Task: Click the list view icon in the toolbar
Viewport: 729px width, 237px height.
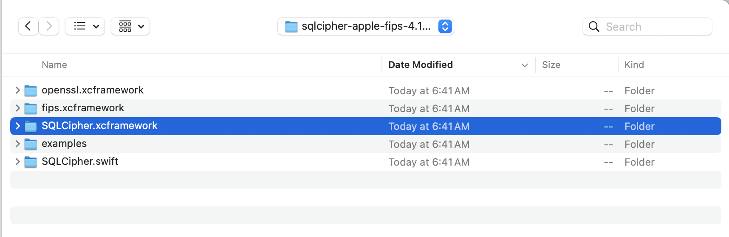Action: click(x=79, y=26)
